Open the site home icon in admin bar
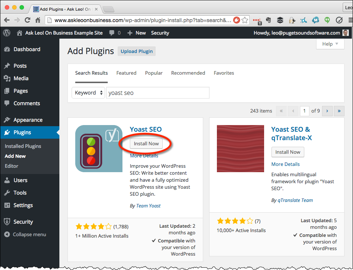 coord(20,33)
